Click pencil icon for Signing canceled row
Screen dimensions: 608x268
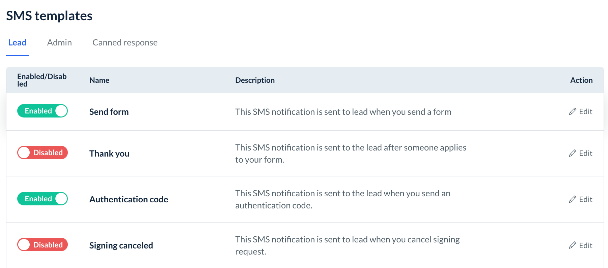tap(572, 245)
